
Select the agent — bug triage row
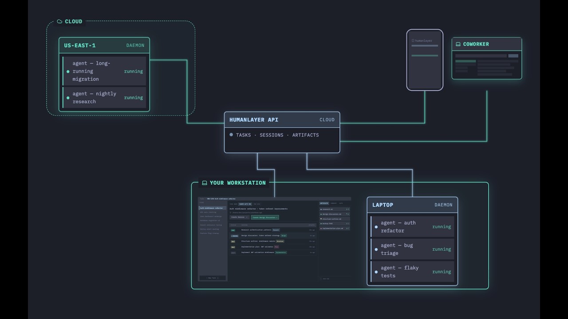click(412, 249)
